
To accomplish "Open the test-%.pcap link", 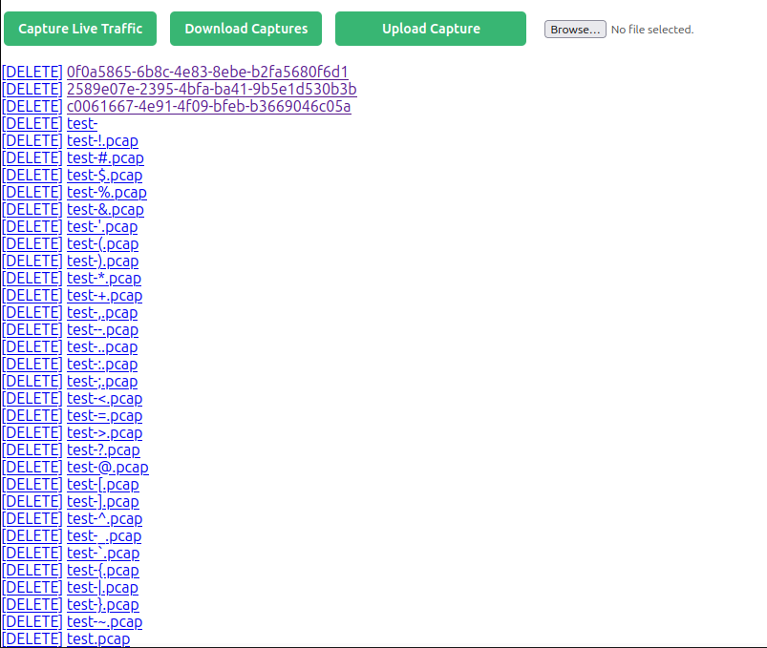I will click(106, 192).
